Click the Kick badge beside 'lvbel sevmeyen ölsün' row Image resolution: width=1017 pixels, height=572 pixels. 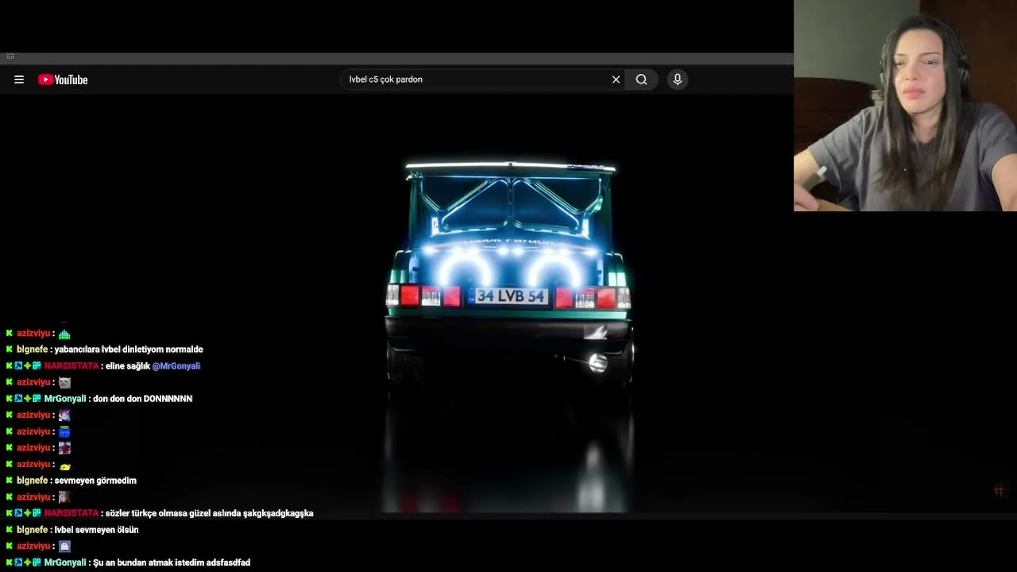click(10, 530)
